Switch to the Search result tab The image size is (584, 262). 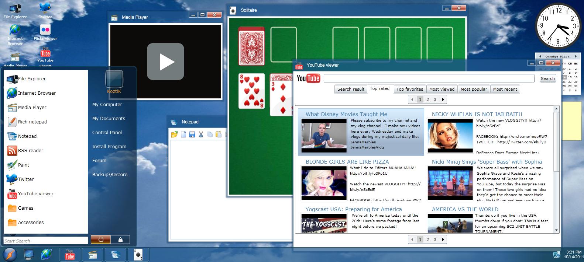(351, 89)
